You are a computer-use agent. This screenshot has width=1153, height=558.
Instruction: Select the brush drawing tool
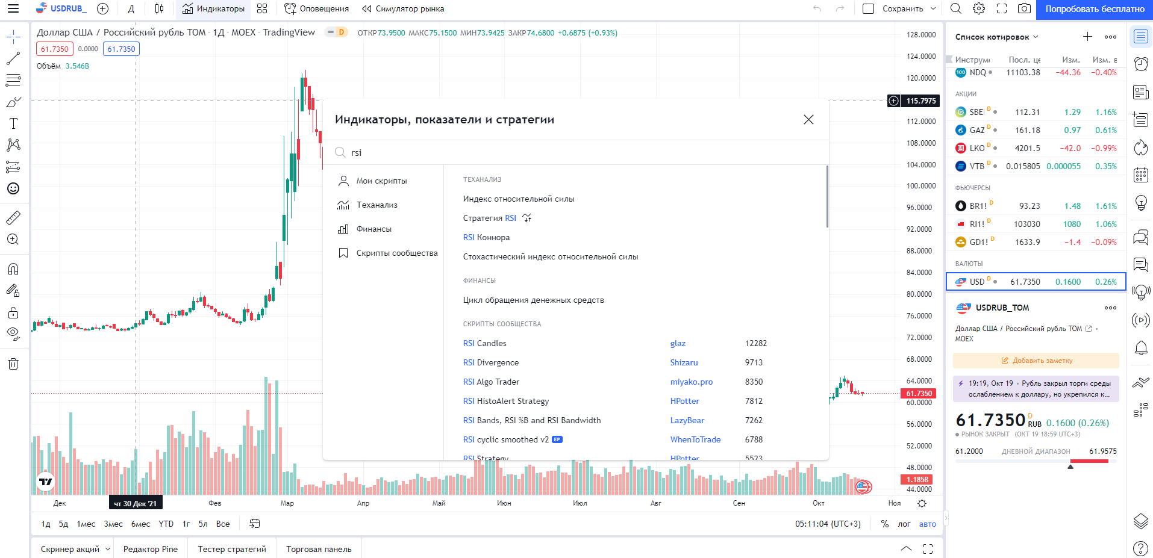(x=13, y=102)
